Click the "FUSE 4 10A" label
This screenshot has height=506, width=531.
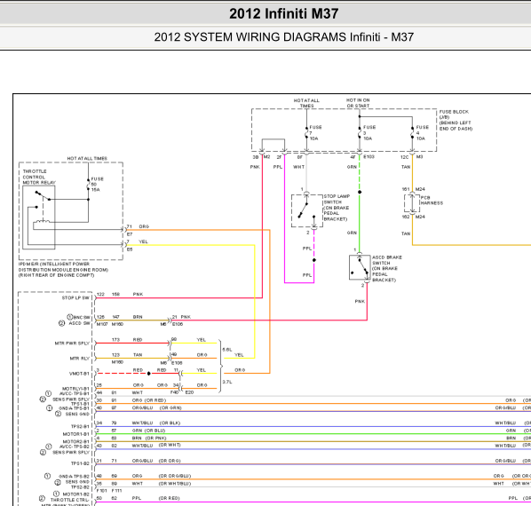[423, 132]
